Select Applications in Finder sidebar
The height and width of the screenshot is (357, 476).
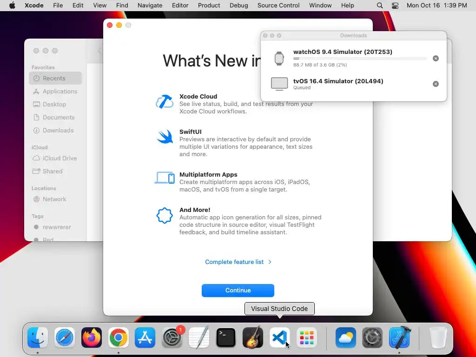click(56, 92)
